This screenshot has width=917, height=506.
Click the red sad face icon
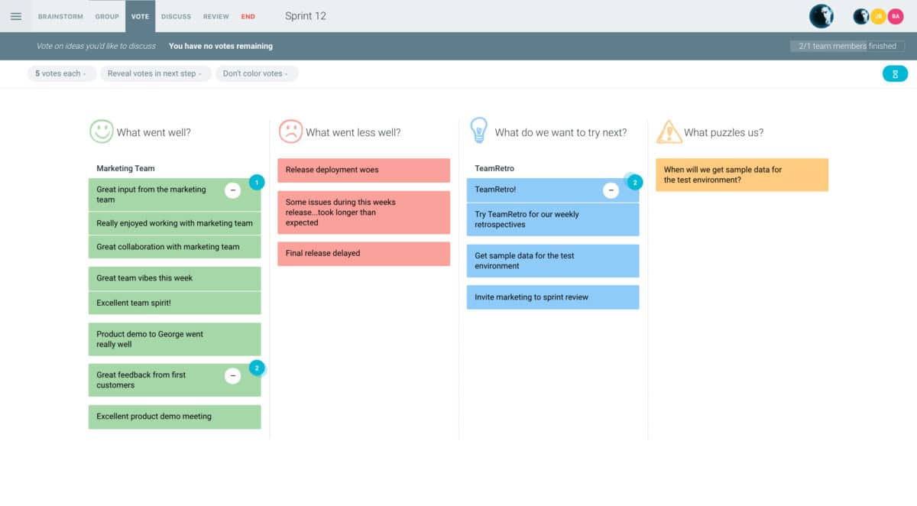pos(290,131)
